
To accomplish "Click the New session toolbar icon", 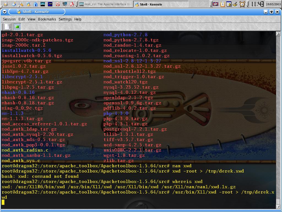I will coord(7,27).
